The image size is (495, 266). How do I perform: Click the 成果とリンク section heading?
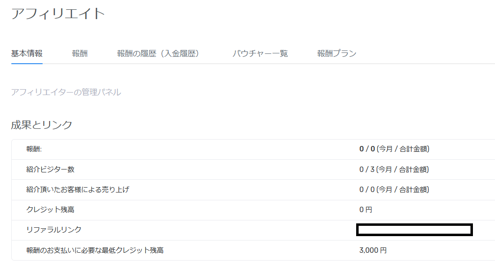42,125
